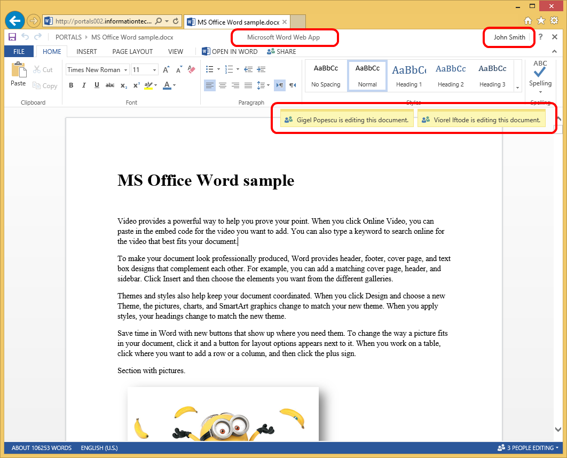The width and height of the screenshot is (567, 458).
Task: Apply the Heading 1 style
Action: tap(409, 76)
